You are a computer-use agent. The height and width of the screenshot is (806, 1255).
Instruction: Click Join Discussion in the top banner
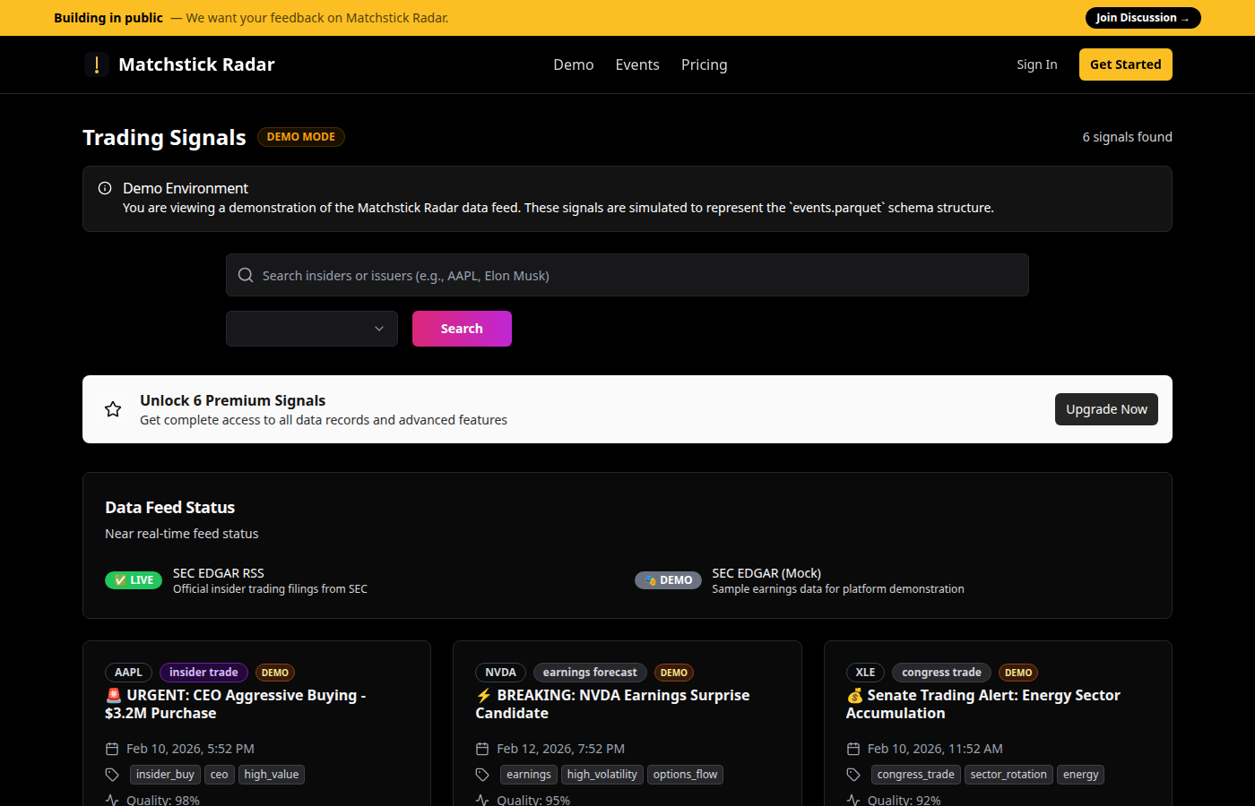coord(1142,18)
